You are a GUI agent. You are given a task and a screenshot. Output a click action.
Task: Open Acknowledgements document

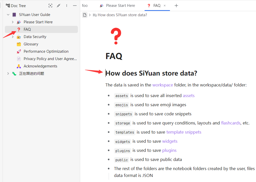pos(40,66)
